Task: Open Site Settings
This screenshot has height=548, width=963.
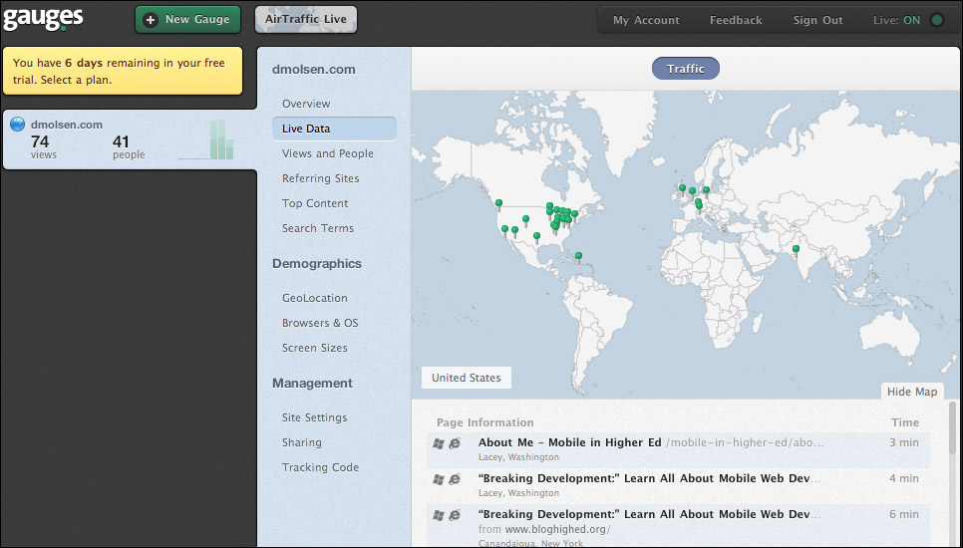Action: (x=314, y=417)
